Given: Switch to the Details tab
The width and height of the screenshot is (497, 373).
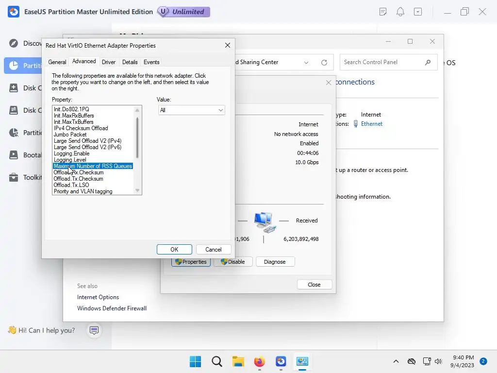Looking at the screenshot, I should 130,62.
